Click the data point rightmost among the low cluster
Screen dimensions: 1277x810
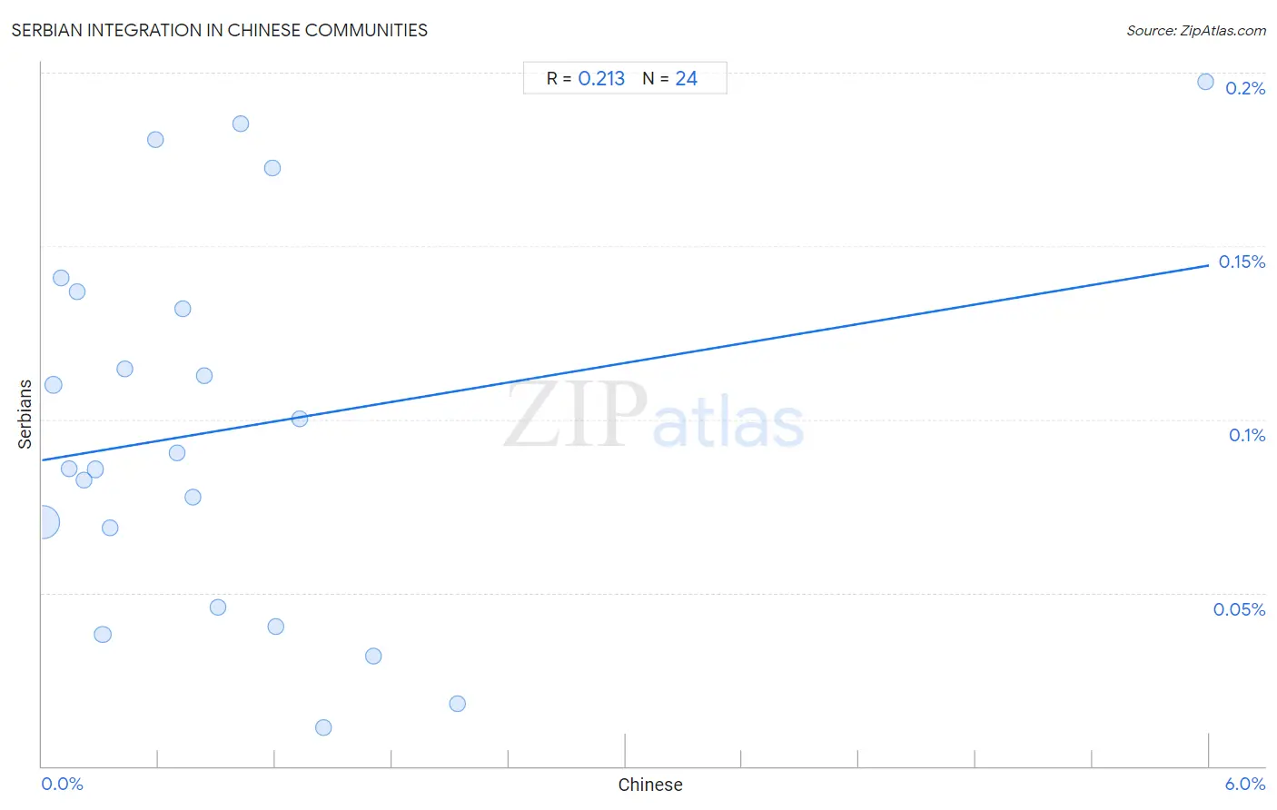[458, 704]
